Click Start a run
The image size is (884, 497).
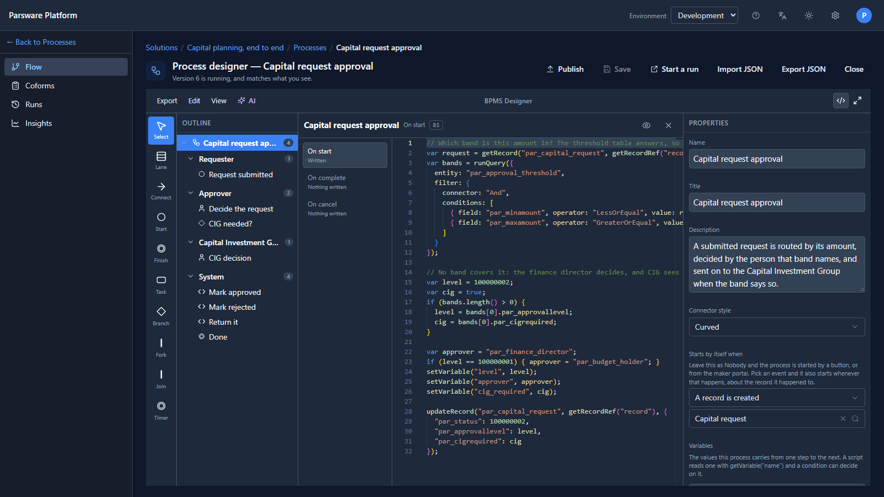coord(675,69)
